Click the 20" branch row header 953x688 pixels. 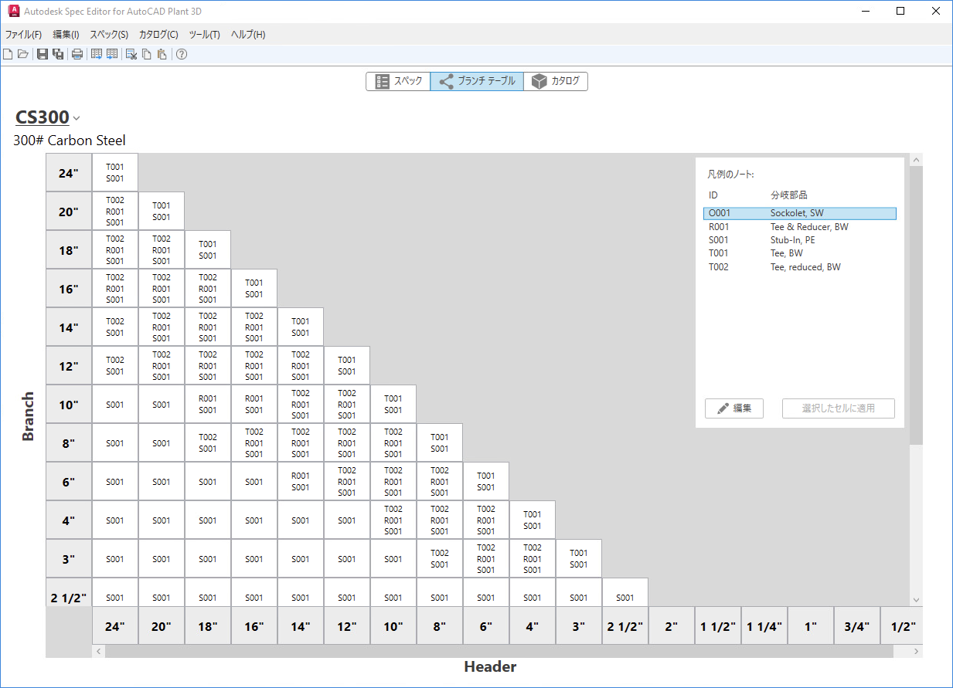69,212
